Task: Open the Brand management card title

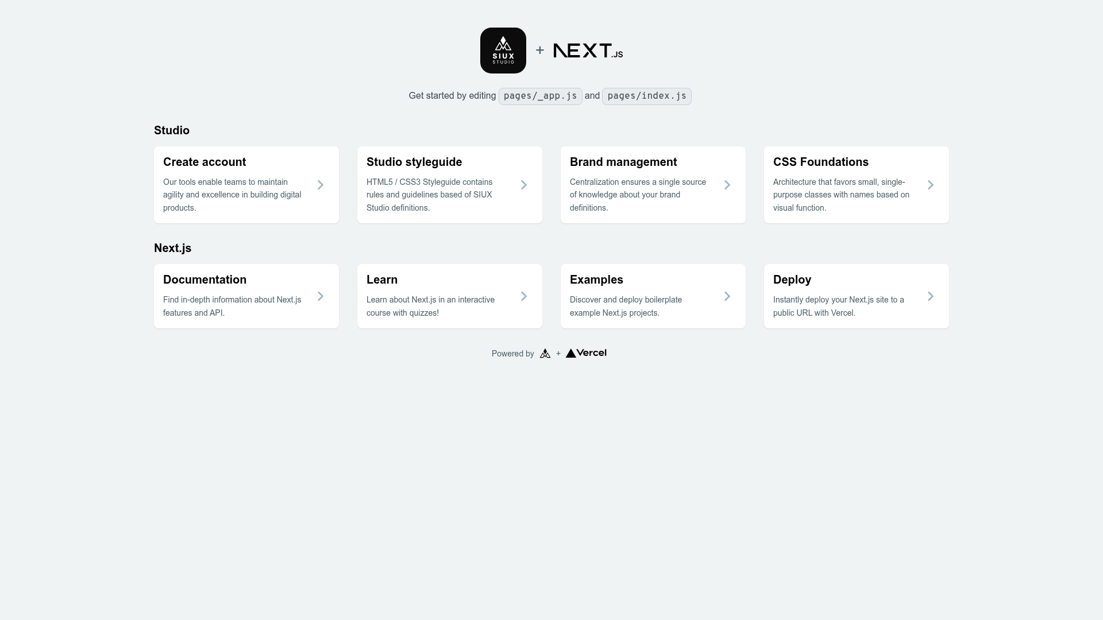Action: pos(623,162)
